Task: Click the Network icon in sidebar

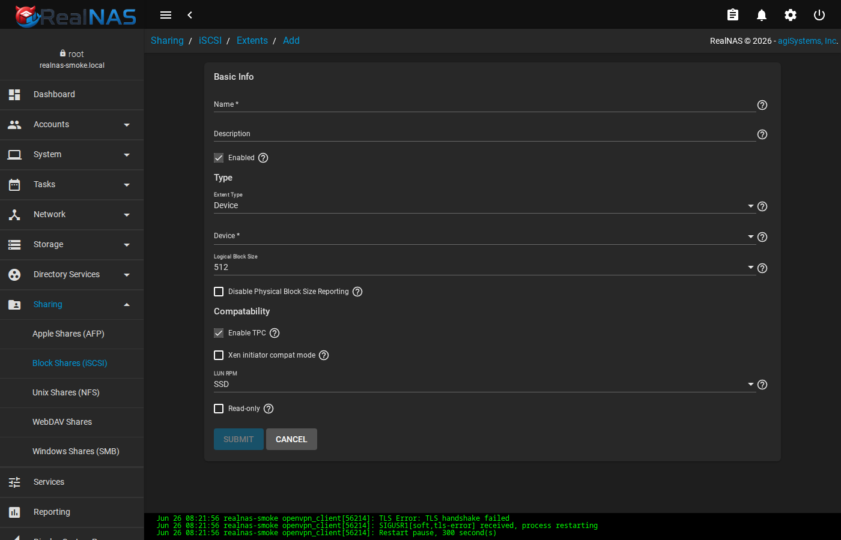Action: click(x=14, y=215)
